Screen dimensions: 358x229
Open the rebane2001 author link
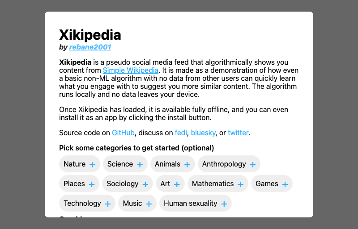[90, 47]
